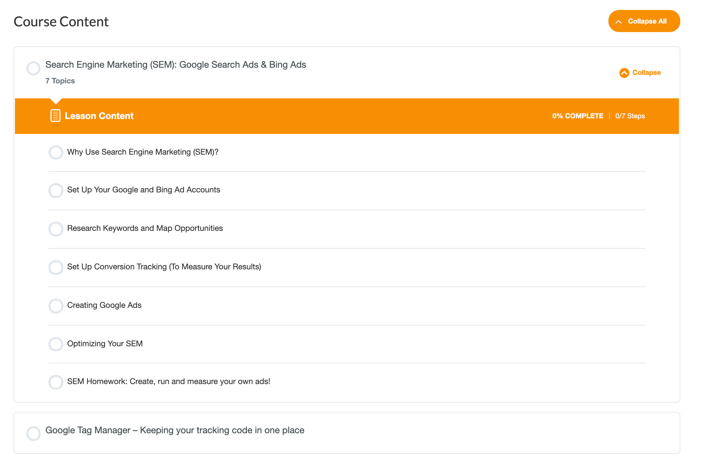The width and height of the screenshot is (706, 471).
Task: Open Research Keywords and Map Opportunities topic
Action: (x=145, y=228)
